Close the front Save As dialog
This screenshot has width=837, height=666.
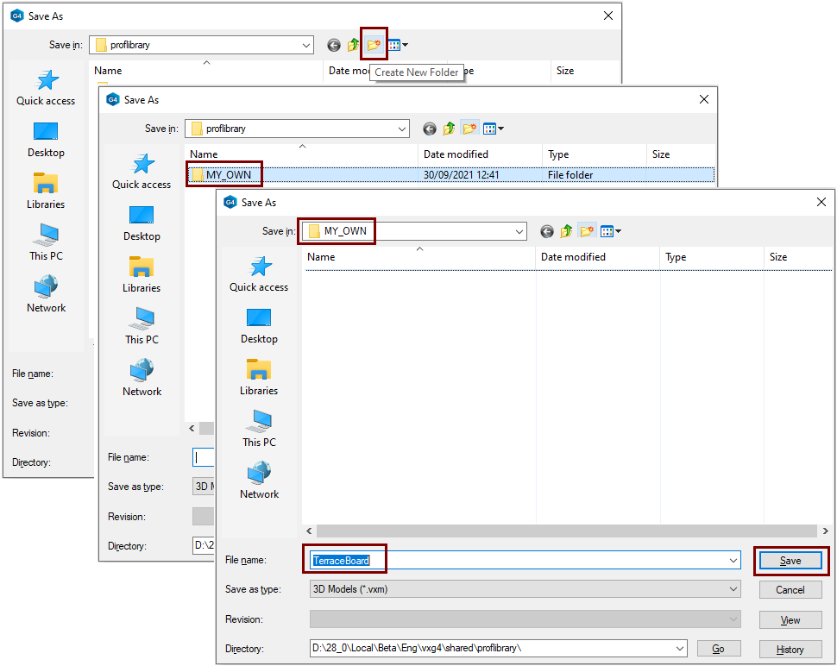click(821, 202)
